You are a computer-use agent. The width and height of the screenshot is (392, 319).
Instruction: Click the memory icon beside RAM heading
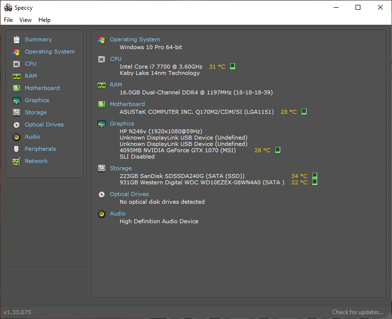click(102, 85)
